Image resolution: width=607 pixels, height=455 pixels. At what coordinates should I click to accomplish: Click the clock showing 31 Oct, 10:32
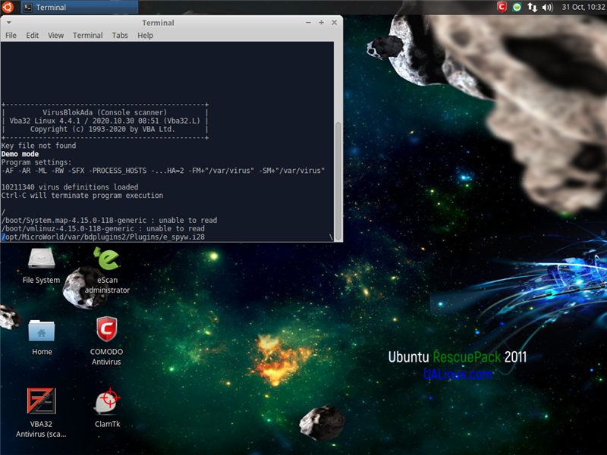[x=583, y=7]
